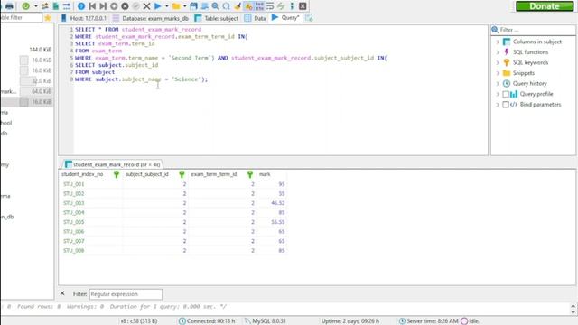Expand the SQL keywords node
The image size is (578, 325).
pyautogui.click(x=498, y=62)
